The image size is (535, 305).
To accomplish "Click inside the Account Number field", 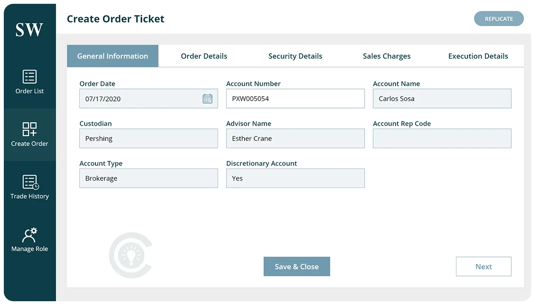I will [x=295, y=98].
